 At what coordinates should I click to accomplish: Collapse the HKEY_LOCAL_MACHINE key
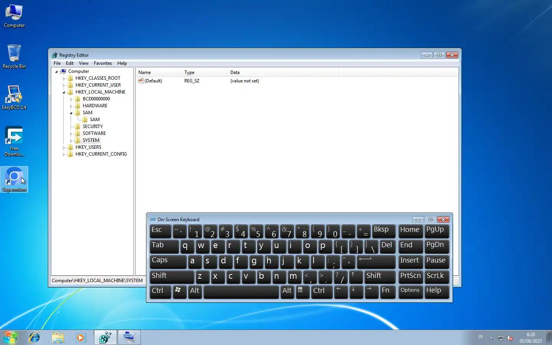(x=64, y=92)
